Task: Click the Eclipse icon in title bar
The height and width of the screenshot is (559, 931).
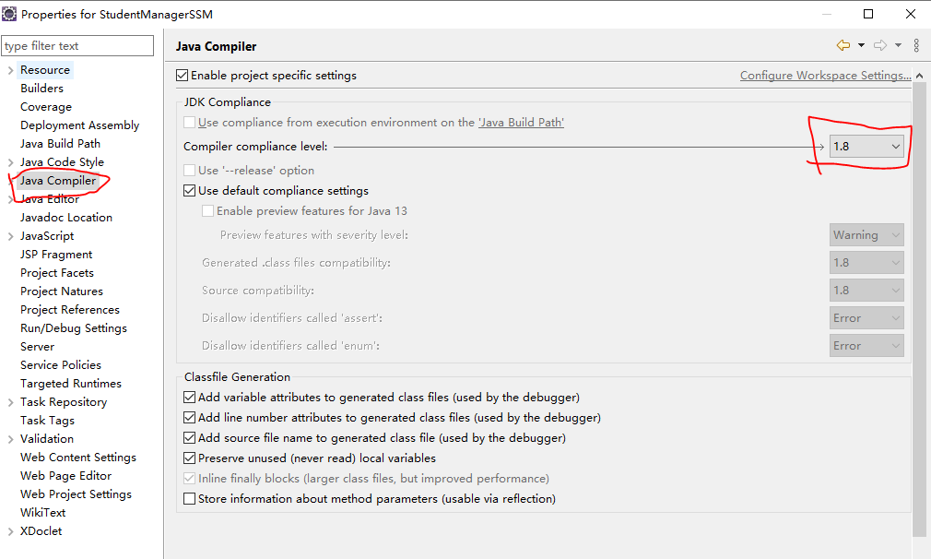Action: coord(9,14)
